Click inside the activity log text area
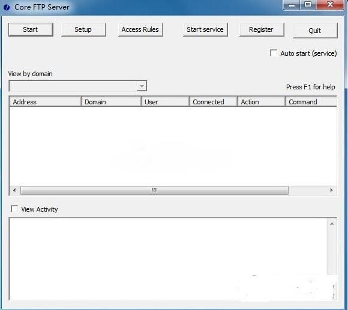Viewport: 348px width, 310px height. tap(168, 259)
